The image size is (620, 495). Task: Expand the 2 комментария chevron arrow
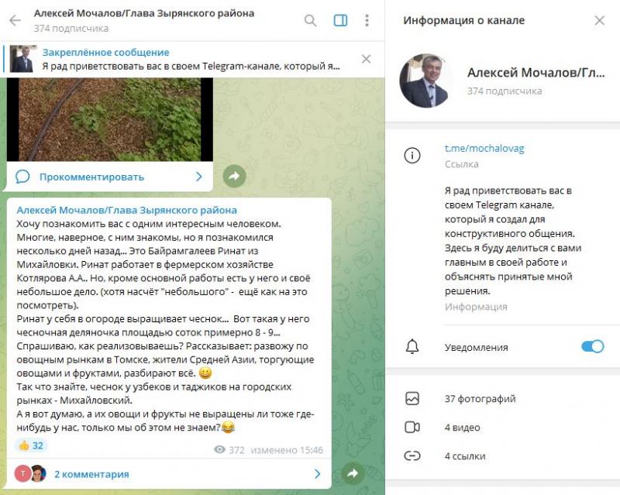click(x=317, y=473)
